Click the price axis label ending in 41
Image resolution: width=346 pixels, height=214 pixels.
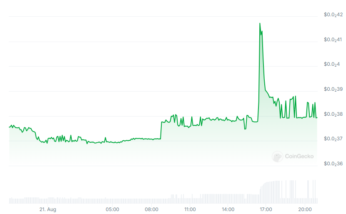point(333,40)
